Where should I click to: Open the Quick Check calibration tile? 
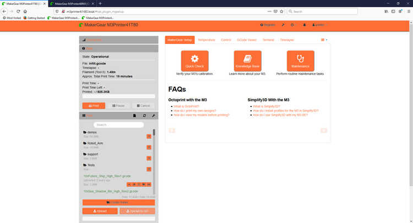[x=194, y=61]
